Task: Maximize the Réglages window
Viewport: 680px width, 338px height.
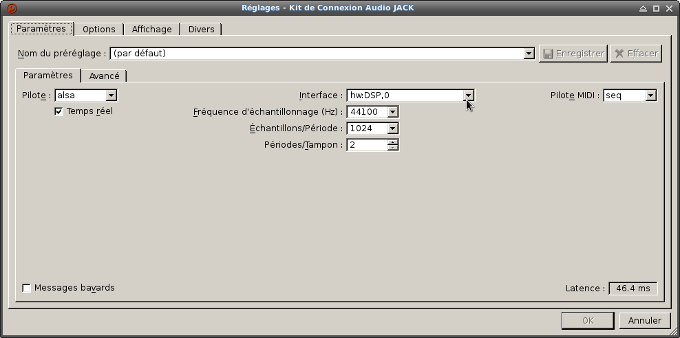Action: pyautogui.click(x=656, y=8)
